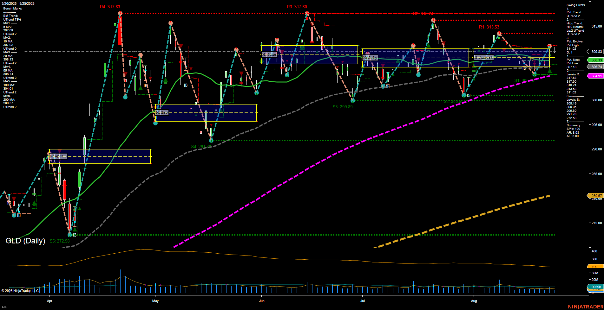Click the teal swing low marker near S5 272.58
The image size is (604, 310).
[x=70, y=235]
